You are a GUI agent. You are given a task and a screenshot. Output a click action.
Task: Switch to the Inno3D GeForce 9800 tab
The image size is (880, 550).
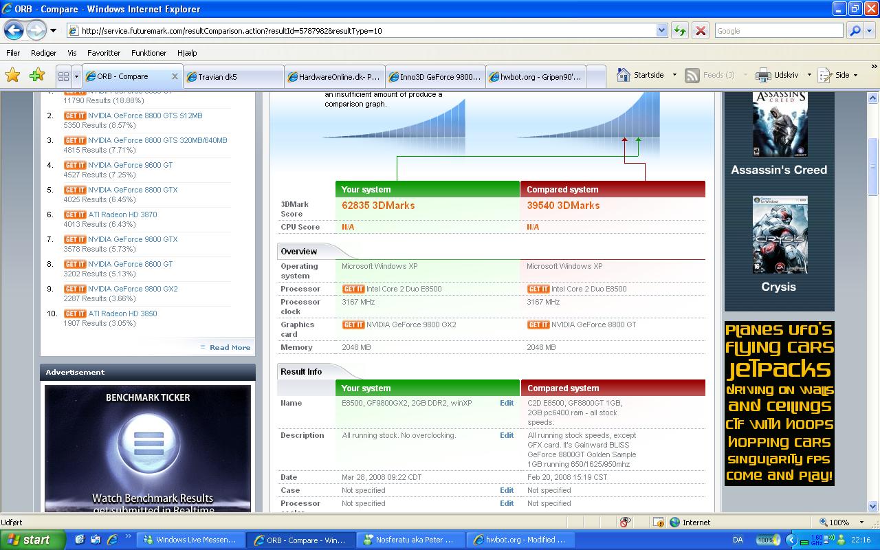(x=434, y=77)
